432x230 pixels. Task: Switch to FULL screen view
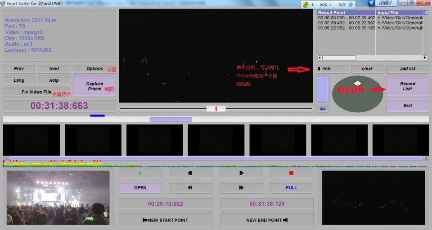tap(291, 188)
